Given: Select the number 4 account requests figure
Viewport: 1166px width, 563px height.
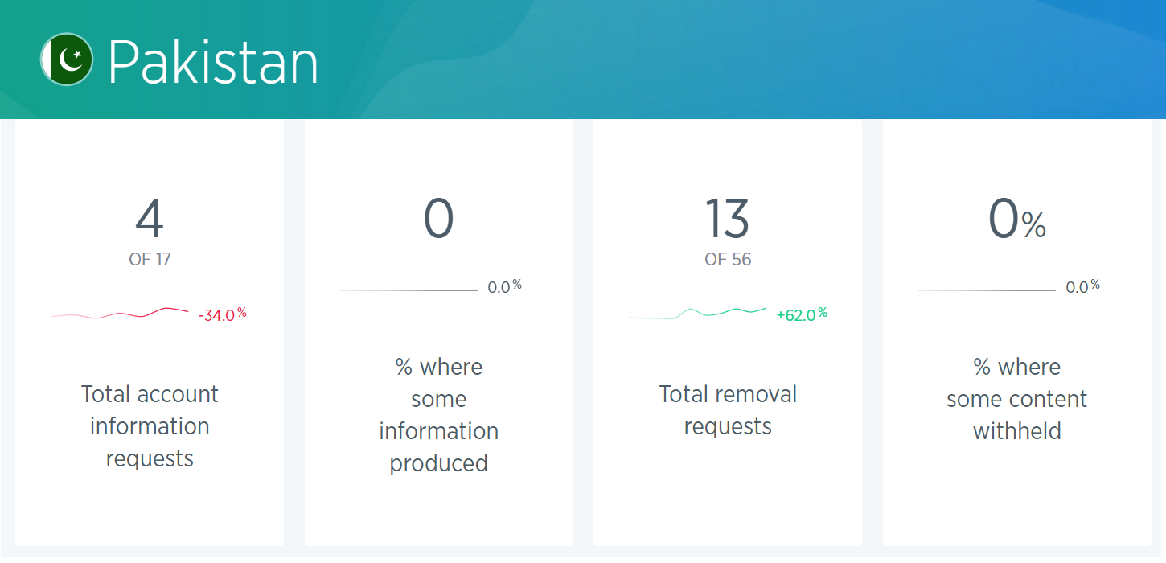Looking at the screenshot, I should [150, 220].
